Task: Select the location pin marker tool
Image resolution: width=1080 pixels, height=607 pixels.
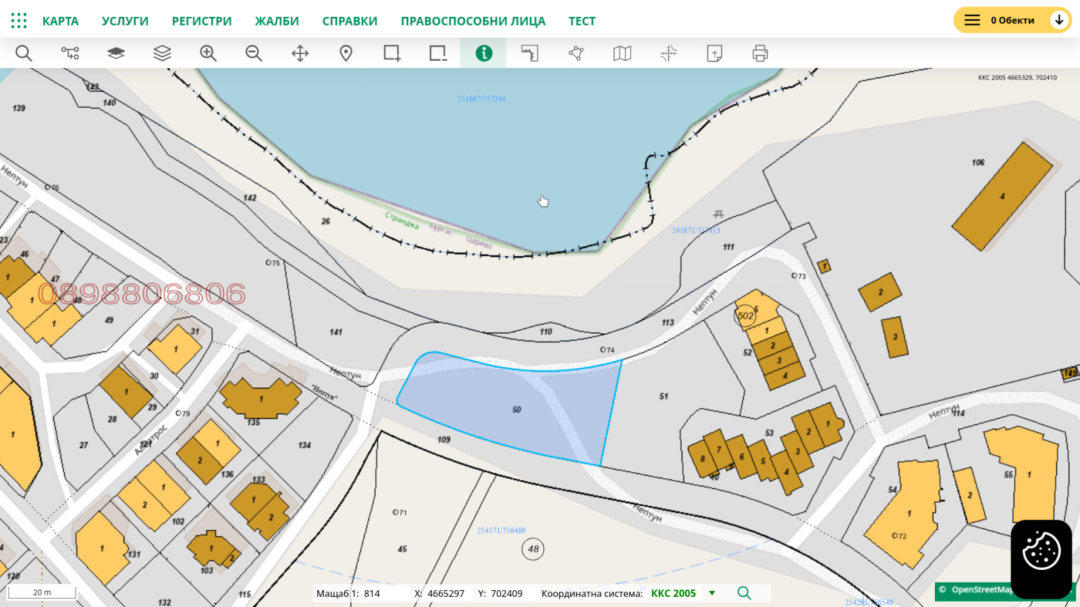Action: [346, 53]
